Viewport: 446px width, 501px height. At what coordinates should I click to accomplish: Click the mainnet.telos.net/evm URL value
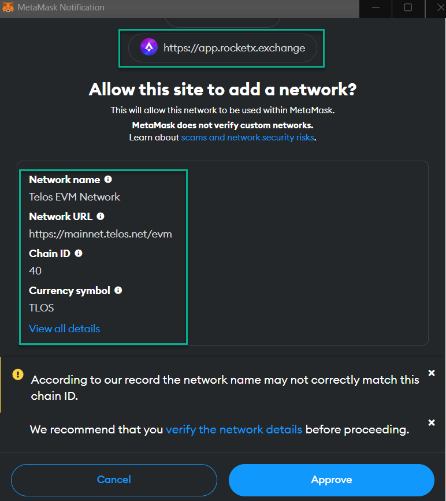click(x=101, y=234)
